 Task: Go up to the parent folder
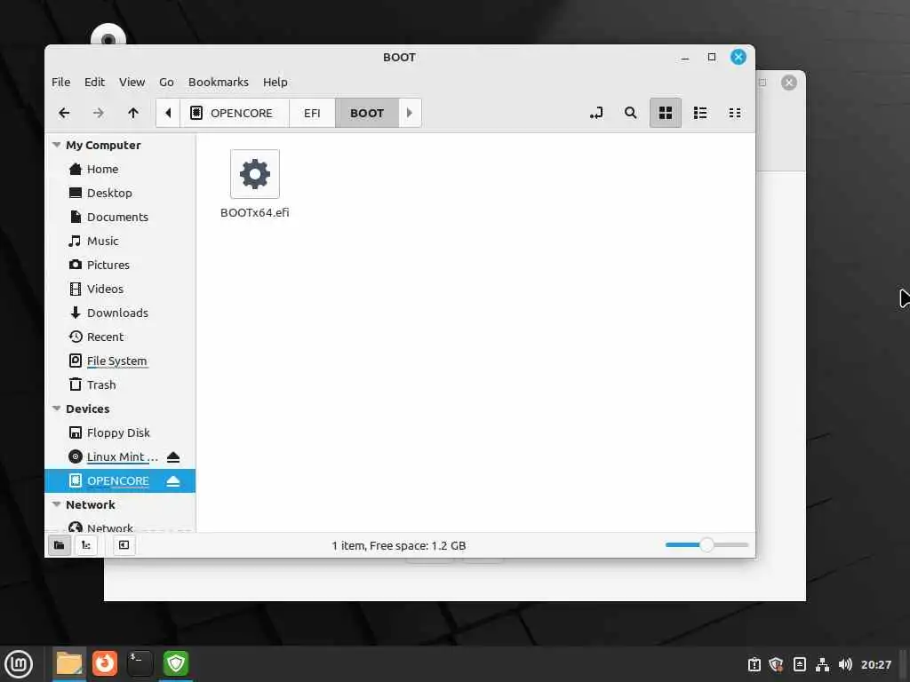(x=133, y=113)
